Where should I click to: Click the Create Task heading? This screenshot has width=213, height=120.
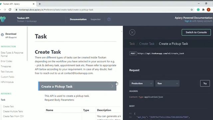click(x=48, y=52)
